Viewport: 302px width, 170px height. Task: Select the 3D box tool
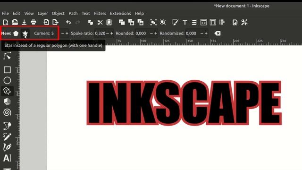coord(7,102)
